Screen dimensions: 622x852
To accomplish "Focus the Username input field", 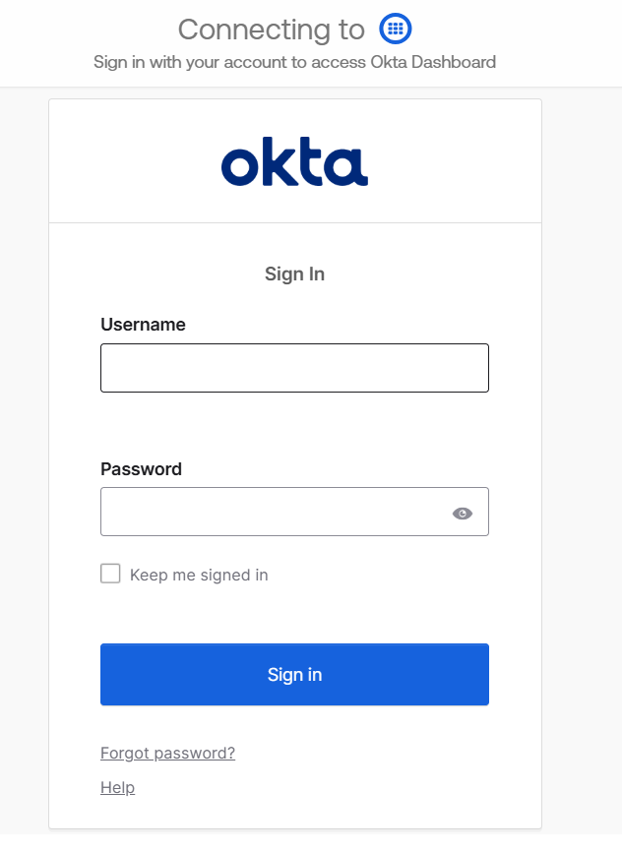I will coord(294,368).
